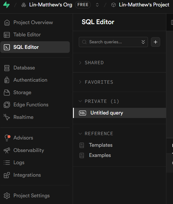The height and width of the screenshot is (204, 173).
Task: Click the Logs list icon
Action: pyautogui.click(x=7, y=163)
